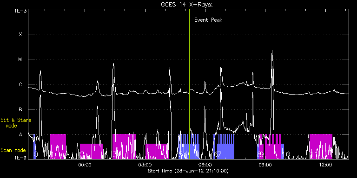Click the green Event Peak vertical line
Image resolution: width=357 pixels, height=178 pixels.
point(190,84)
